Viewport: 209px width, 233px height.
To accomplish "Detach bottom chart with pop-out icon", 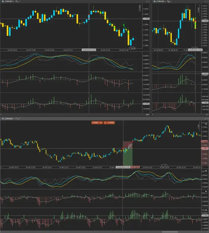I will pyautogui.click(x=206, y=123).
